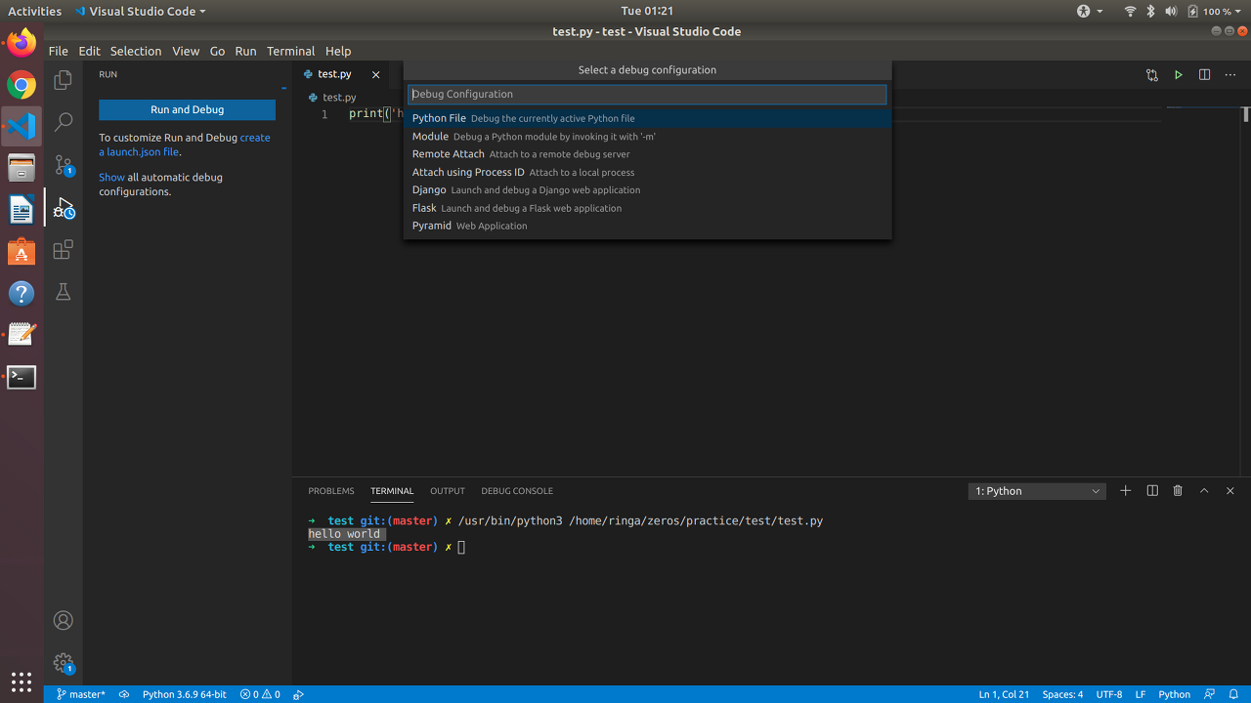Launch Google Chrome from the dock

22,85
